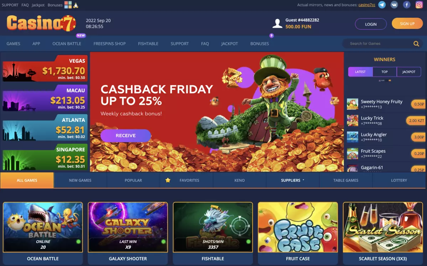Click the guest user avatar icon

[x=277, y=23]
